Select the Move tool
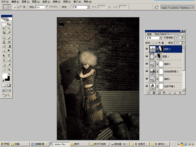Screen dimensions: 196x147 9,24
